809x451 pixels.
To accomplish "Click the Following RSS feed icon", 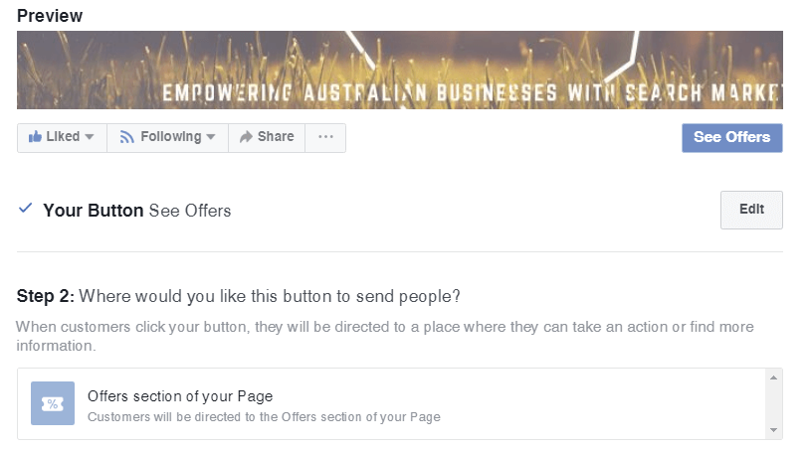I will tap(127, 137).
